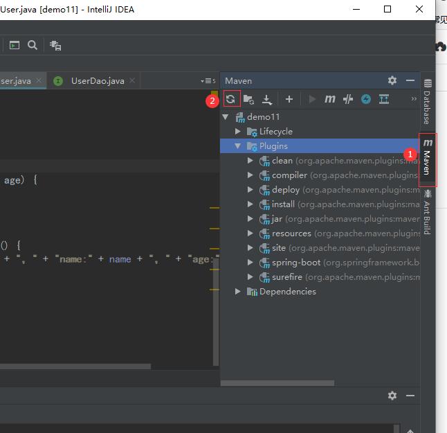
Task: Click the Maven panel settings gear icon
Action: (392, 80)
